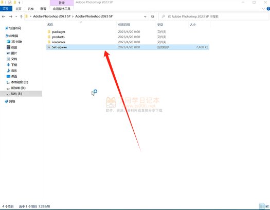This screenshot has height=210, width=270.
Task: Expand the address bar history dropdown
Action: 145,16
